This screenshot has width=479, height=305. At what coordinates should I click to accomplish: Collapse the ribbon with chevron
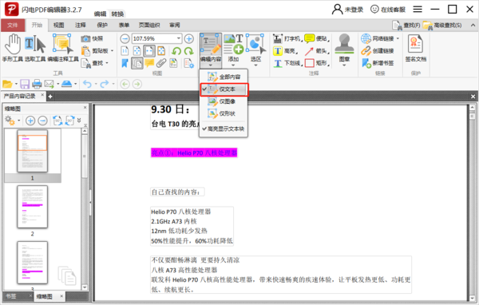pos(473,25)
